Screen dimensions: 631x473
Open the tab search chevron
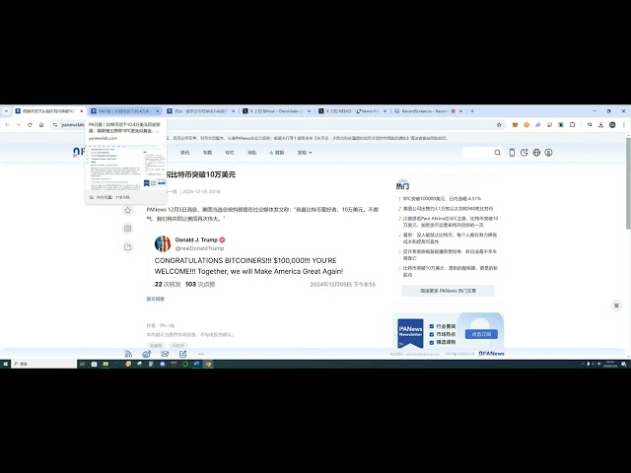(6, 111)
